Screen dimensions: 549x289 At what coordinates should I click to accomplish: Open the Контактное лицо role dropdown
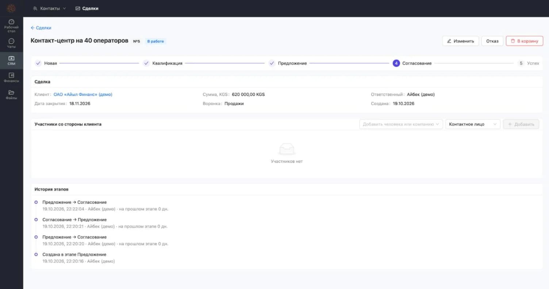click(x=473, y=124)
